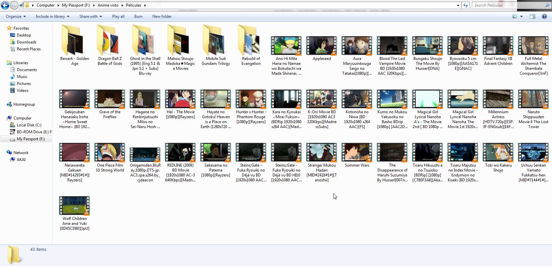Click the New folder button
552x266 pixels.
pos(162,16)
